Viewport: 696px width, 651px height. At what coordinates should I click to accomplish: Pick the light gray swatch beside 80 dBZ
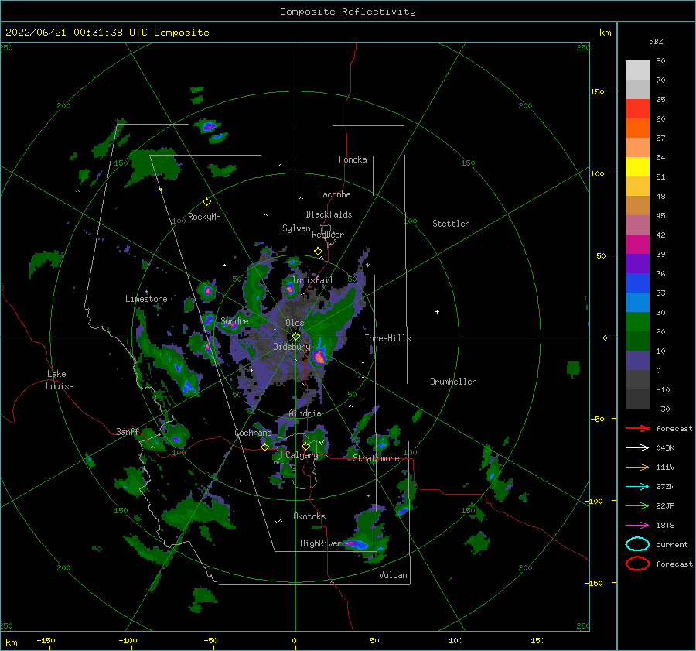click(637, 70)
